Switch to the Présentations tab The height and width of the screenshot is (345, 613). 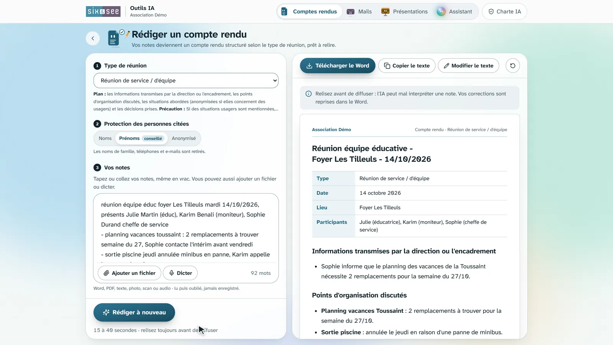(405, 11)
